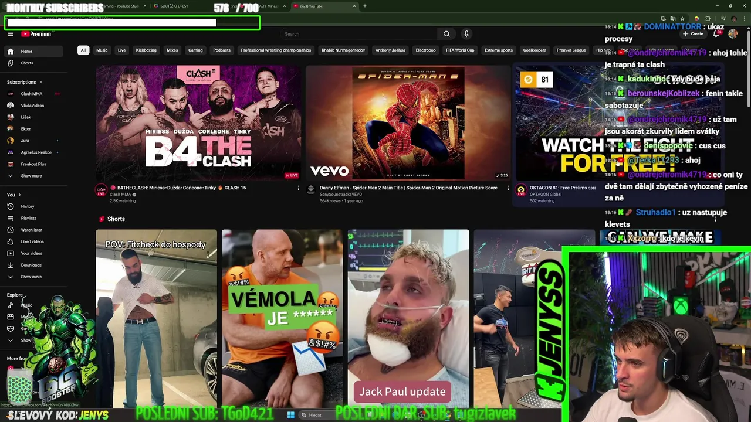
Task: Open the notifications bell
Action: click(716, 34)
